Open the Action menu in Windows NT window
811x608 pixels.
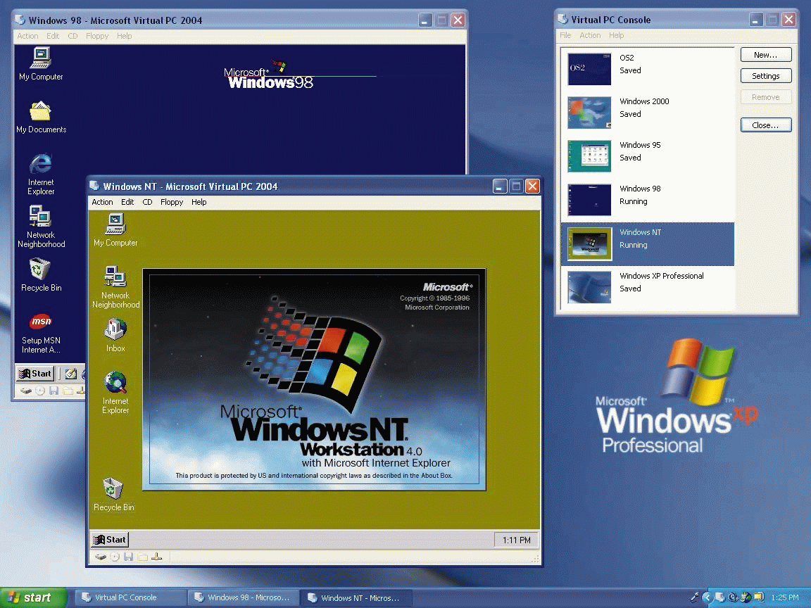click(102, 202)
